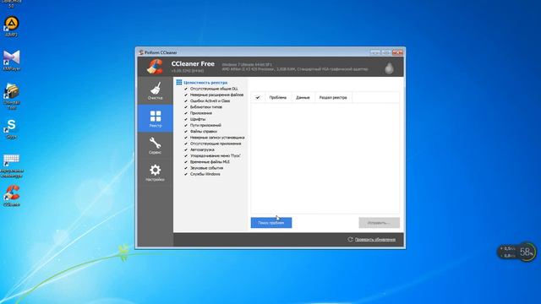The image size is (541, 304).
Task: Toggle Упорядочивание меню Пуск checkbox
Action: click(x=186, y=155)
